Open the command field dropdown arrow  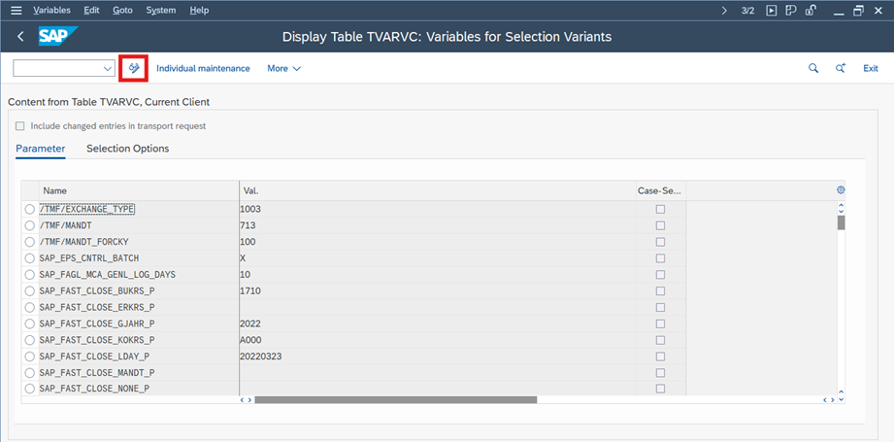coord(107,68)
